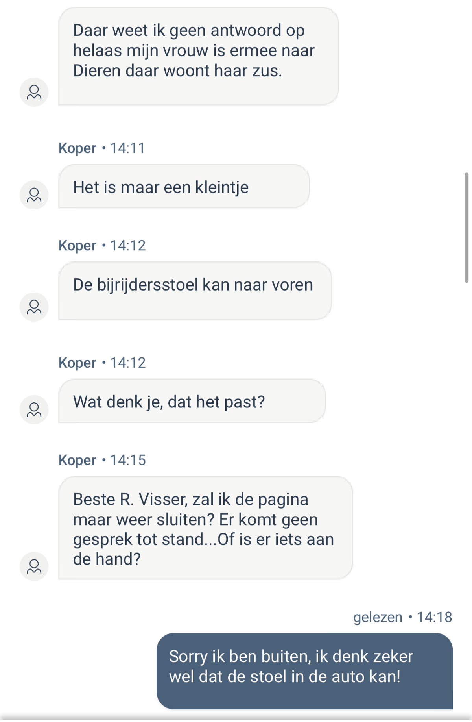This screenshot has width=472, height=722.
Task: Tap avatar beside the 'Beste R. Visser' message
Action: [x=34, y=566]
